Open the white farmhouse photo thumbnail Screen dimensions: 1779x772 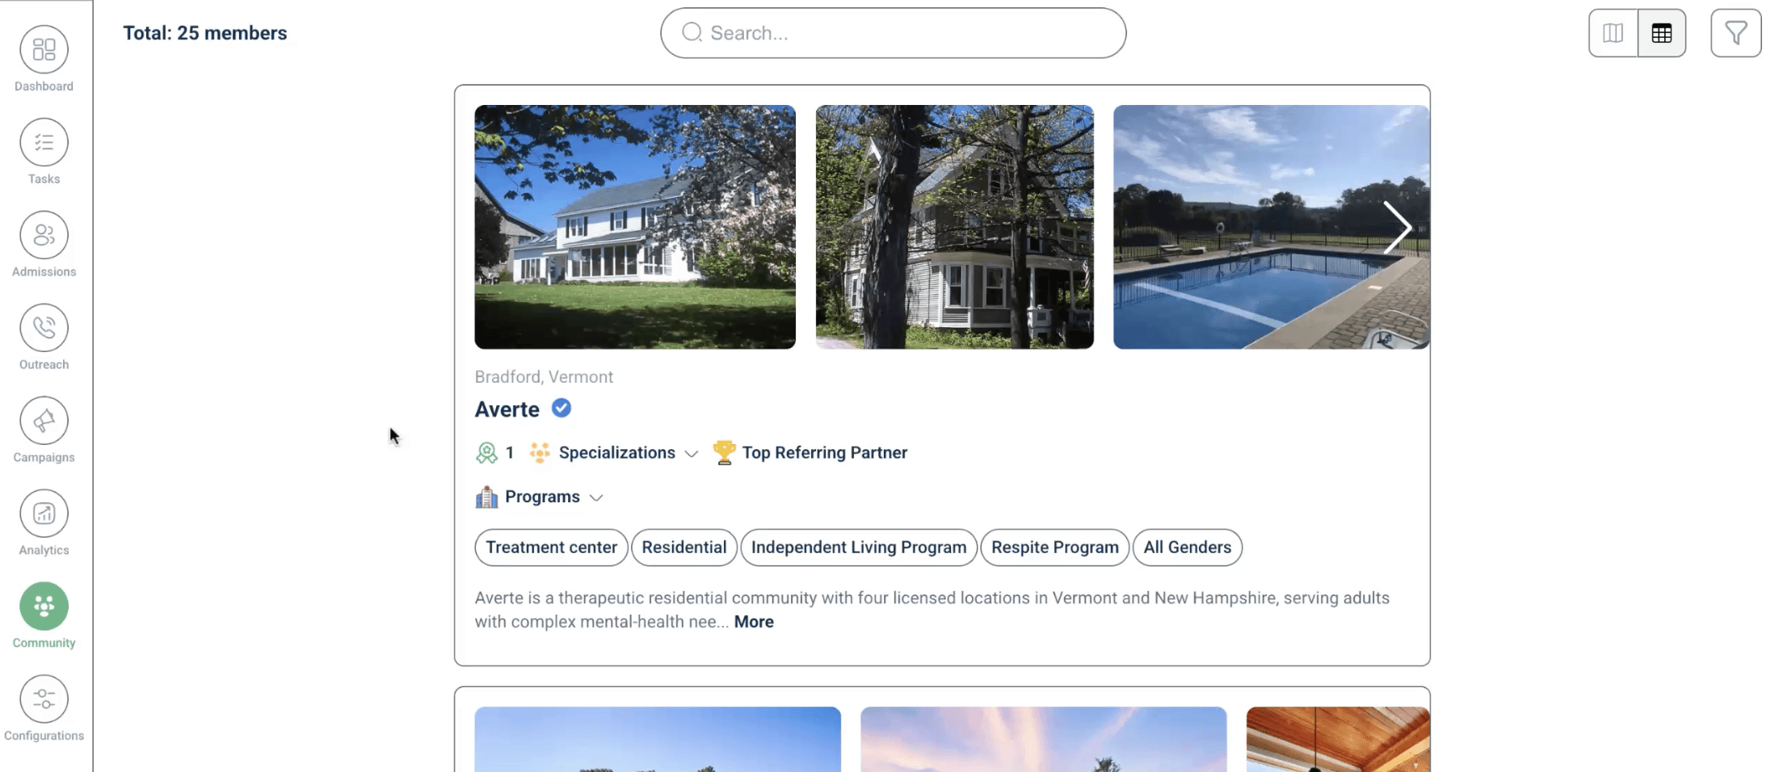click(635, 227)
